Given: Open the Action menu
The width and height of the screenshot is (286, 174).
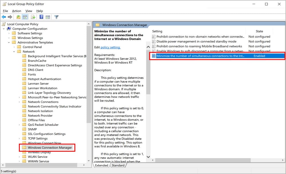Looking at the screenshot, I should click(x=17, y=11).
